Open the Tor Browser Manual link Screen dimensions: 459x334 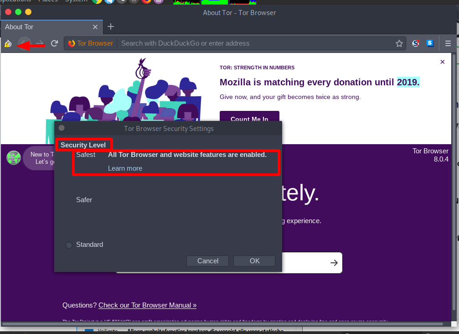pyautogui.click(x=147, y=305)
